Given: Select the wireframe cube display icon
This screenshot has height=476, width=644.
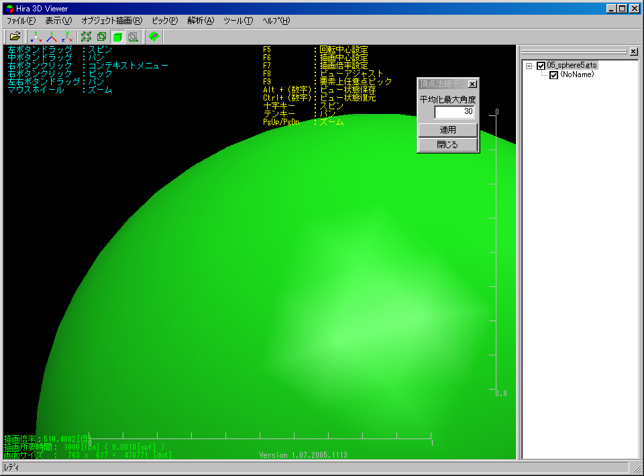Looking at the screenshot, I should pyautogui.click(x=101, y=36).
